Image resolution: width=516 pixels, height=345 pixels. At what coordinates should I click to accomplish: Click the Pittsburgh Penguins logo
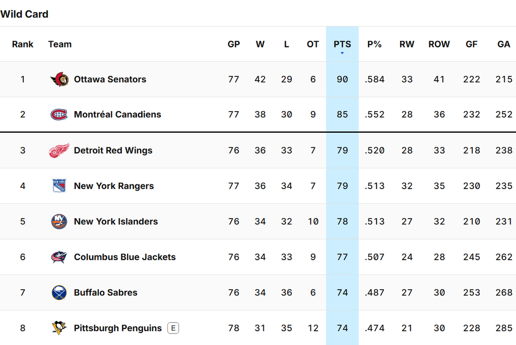pos(59,328)
